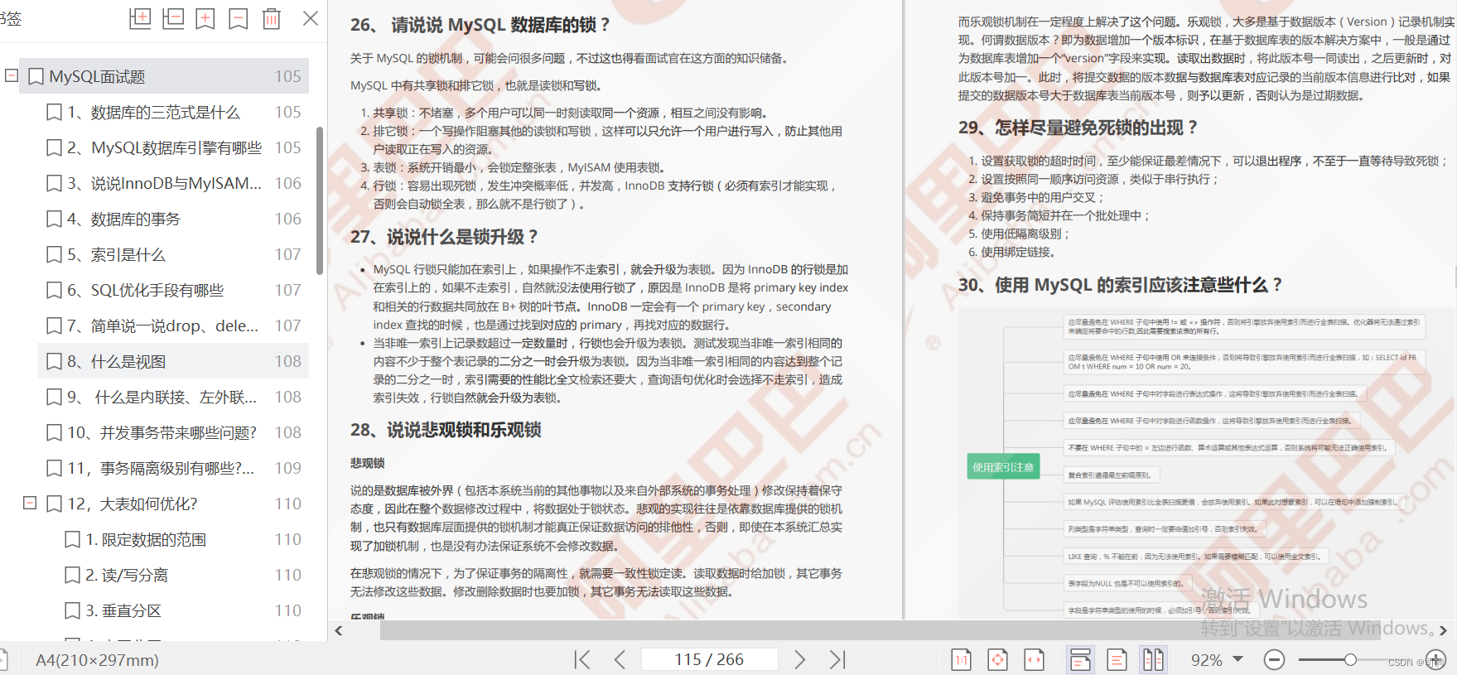Click heading 28、说说悲观锁和乐观锁

446,430
